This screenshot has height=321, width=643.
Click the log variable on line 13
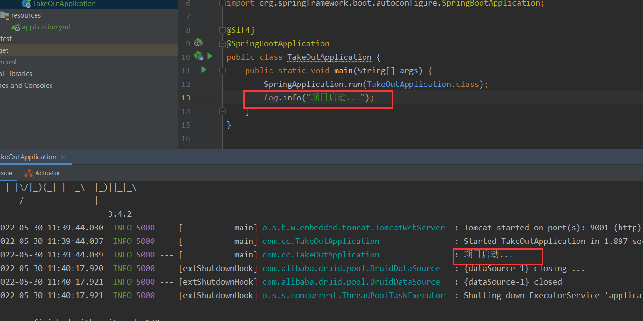coord(271,98)
